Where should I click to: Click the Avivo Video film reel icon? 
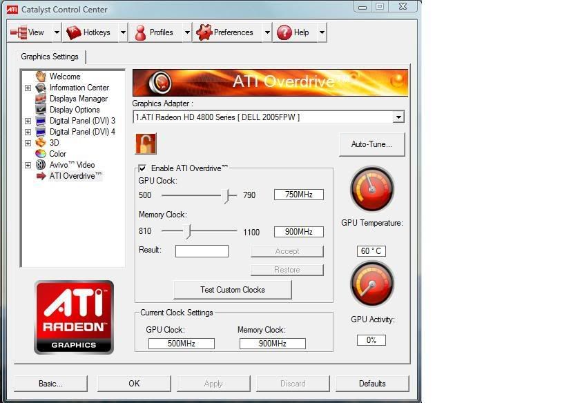(x=41, y=165)
